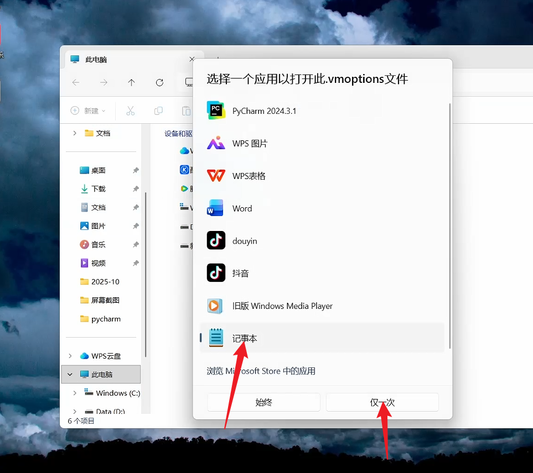533x473 pixels.
Task: Click the Explorer back arrow
Action: pos(76,82)
